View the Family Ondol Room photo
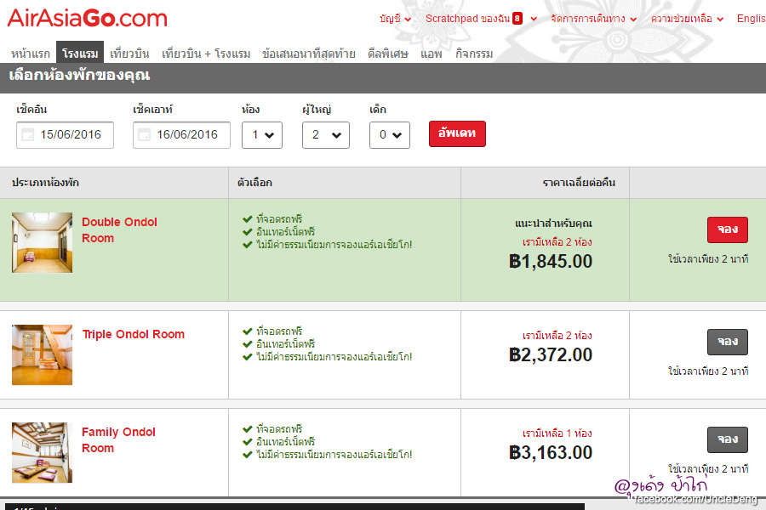Image resolution: width=766 pixels, height=510 pixels. (x=42, y=452)
